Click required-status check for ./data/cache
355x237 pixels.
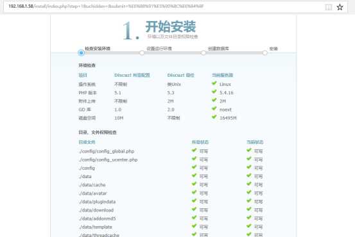coord(194,184)
